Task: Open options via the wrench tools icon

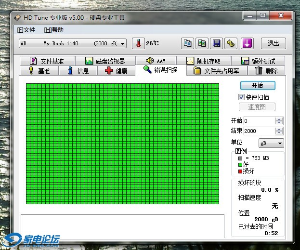Action: [x=231, y=43]
